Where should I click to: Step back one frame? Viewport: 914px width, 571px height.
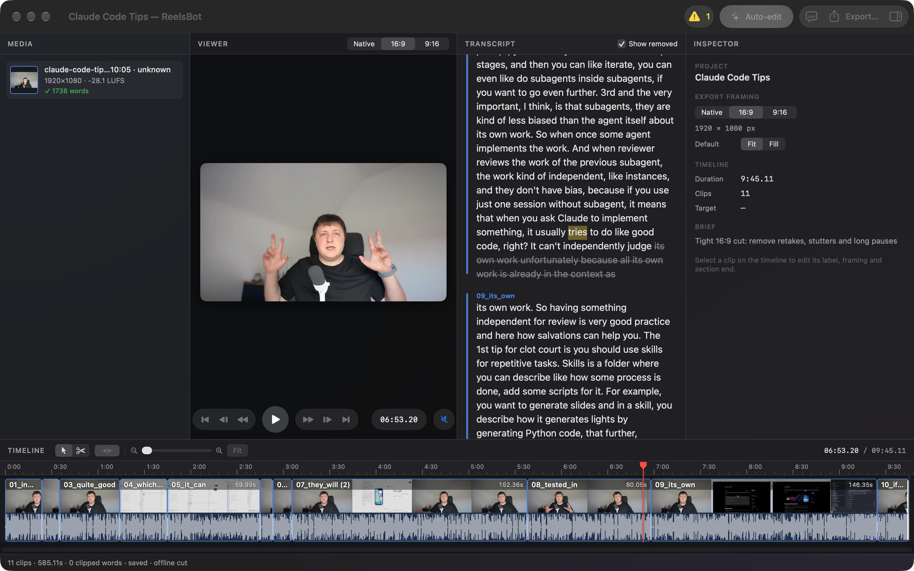[224, 419]
